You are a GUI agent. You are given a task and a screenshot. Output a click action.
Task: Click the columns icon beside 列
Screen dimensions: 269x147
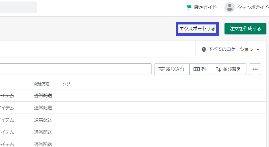(x=197, y=69)
